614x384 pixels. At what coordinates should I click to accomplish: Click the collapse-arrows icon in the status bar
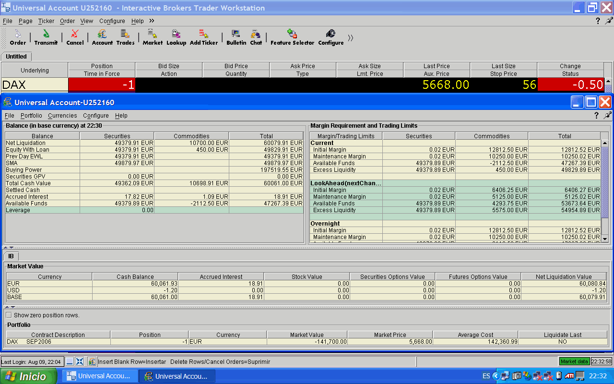[x=80, y=361]
